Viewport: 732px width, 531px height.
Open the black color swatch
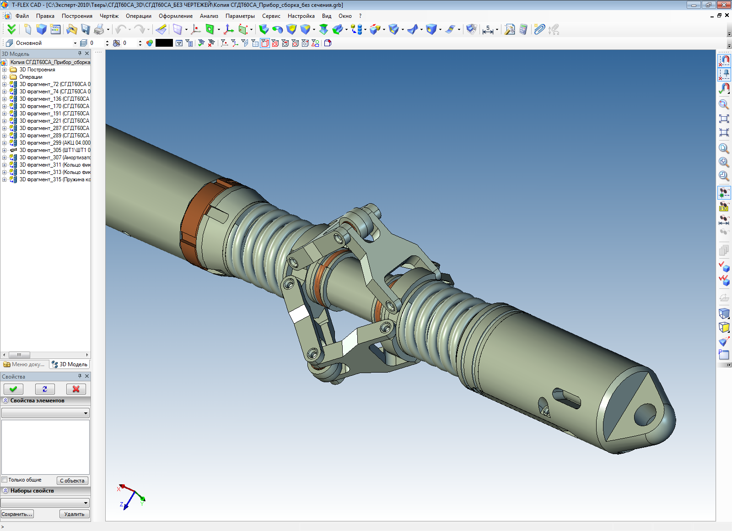coord(164,43)
